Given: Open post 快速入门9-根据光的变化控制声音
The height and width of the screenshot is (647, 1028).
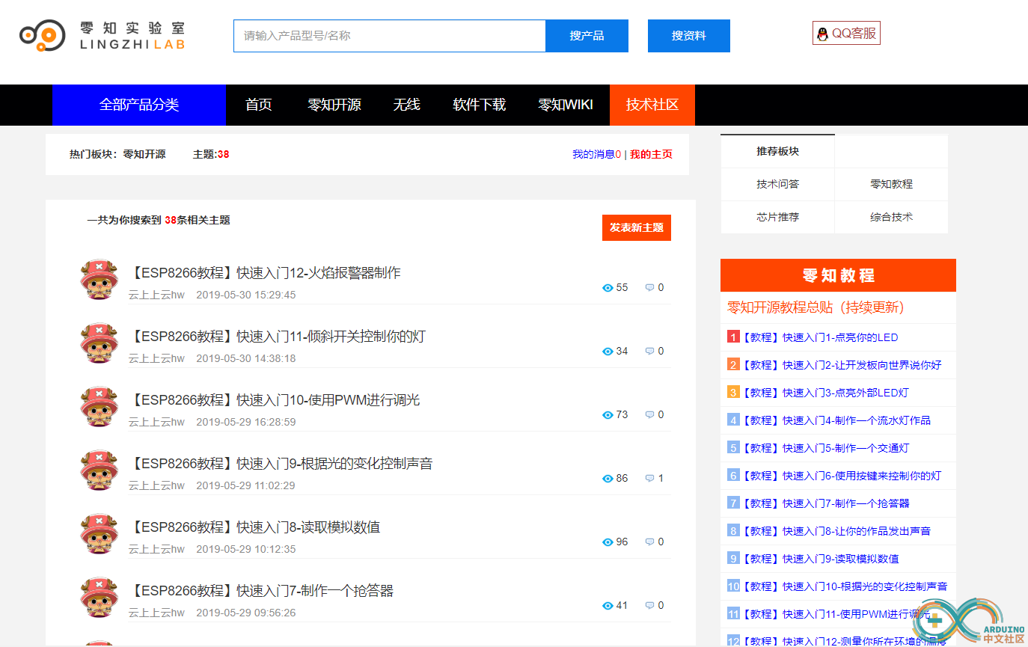Looking at the screenshot, I should [281, 464].
